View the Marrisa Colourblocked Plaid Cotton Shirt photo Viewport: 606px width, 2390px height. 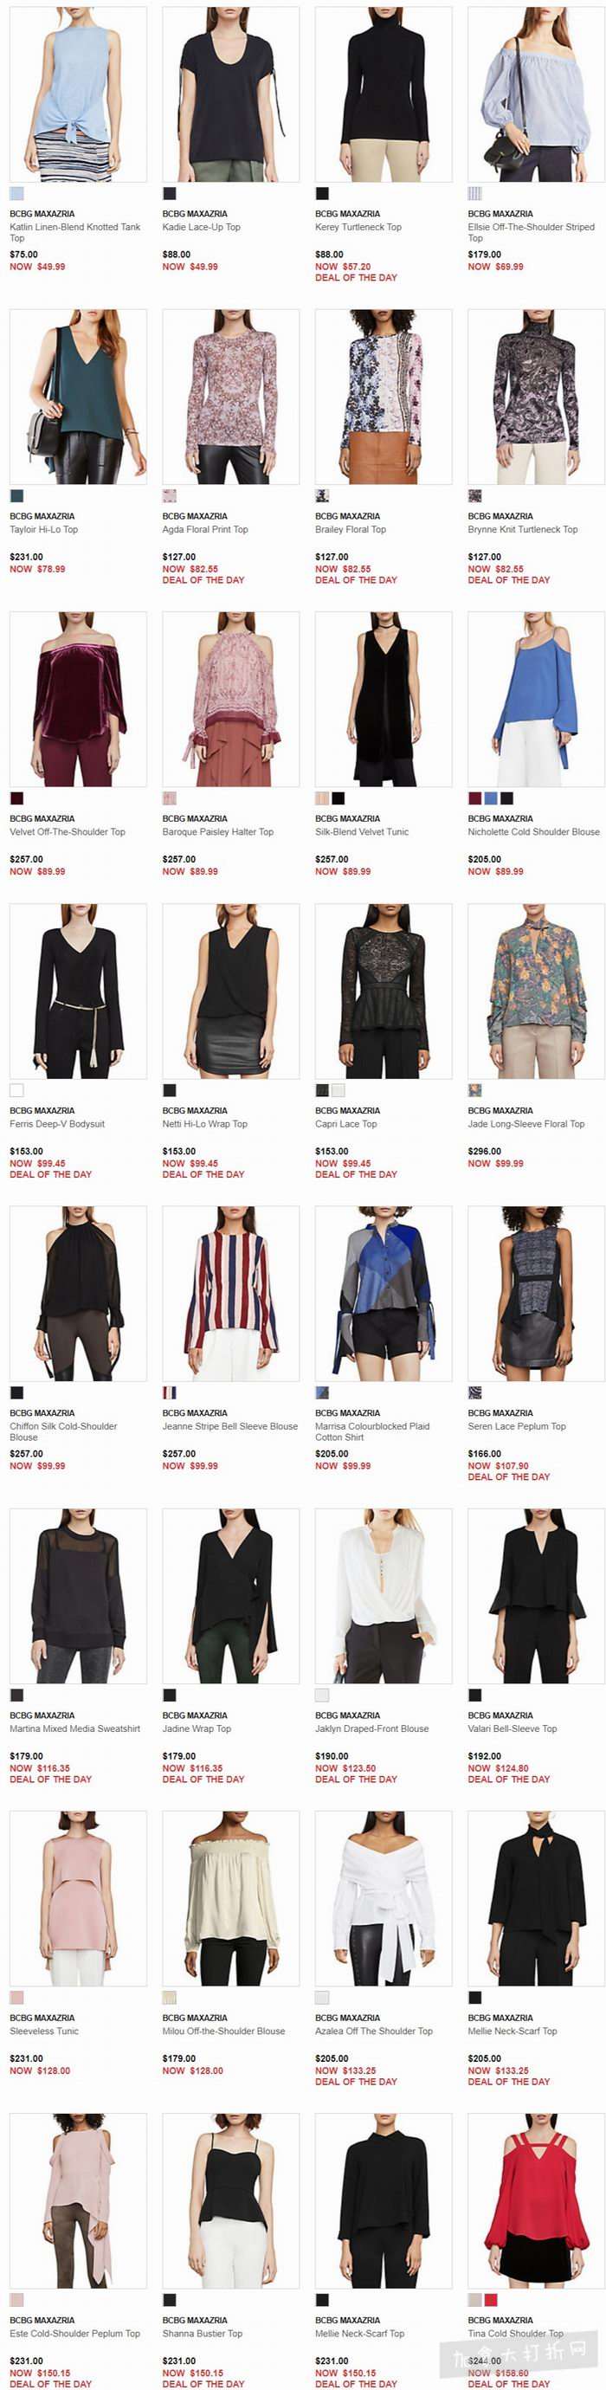[x=384, y=1295]
